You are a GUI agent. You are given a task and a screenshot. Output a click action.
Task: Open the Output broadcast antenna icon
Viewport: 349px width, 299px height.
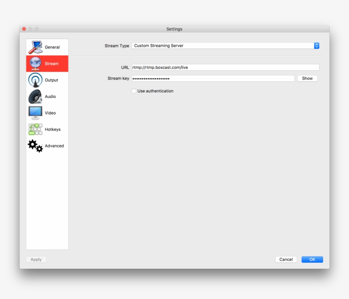(35, 80)
